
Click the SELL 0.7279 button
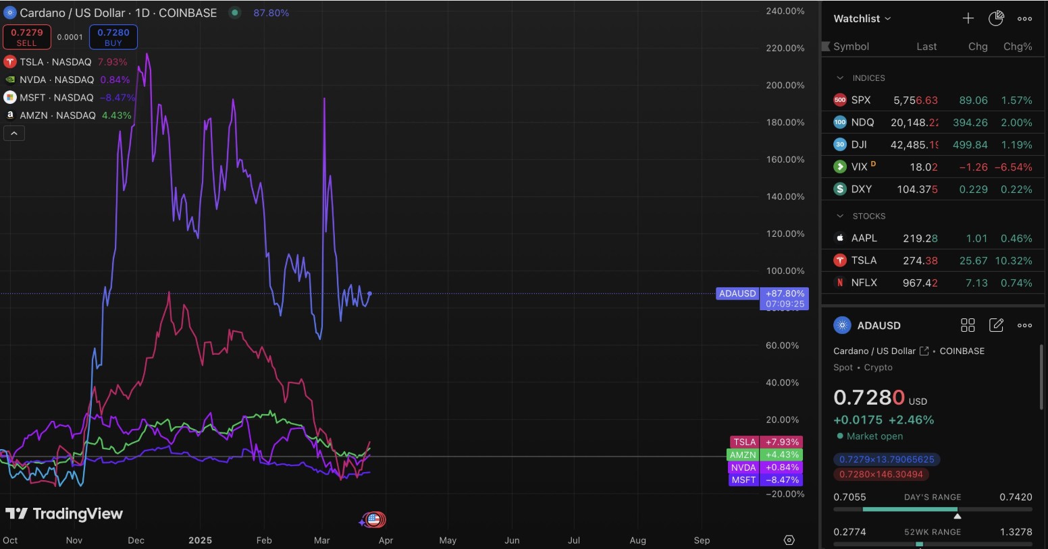pos(27,37)
